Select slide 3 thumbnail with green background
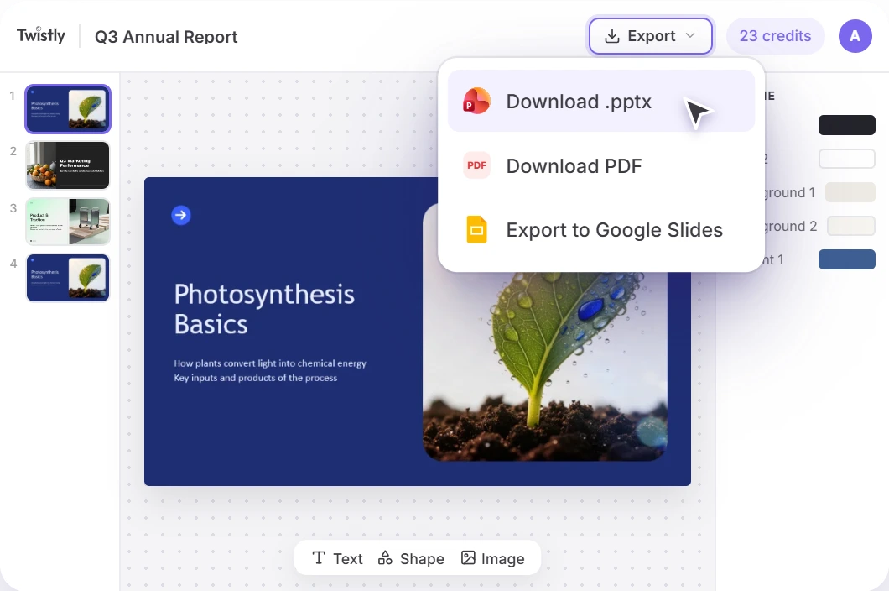This screenshot has height=591, width=889. (x=67, y=222)
